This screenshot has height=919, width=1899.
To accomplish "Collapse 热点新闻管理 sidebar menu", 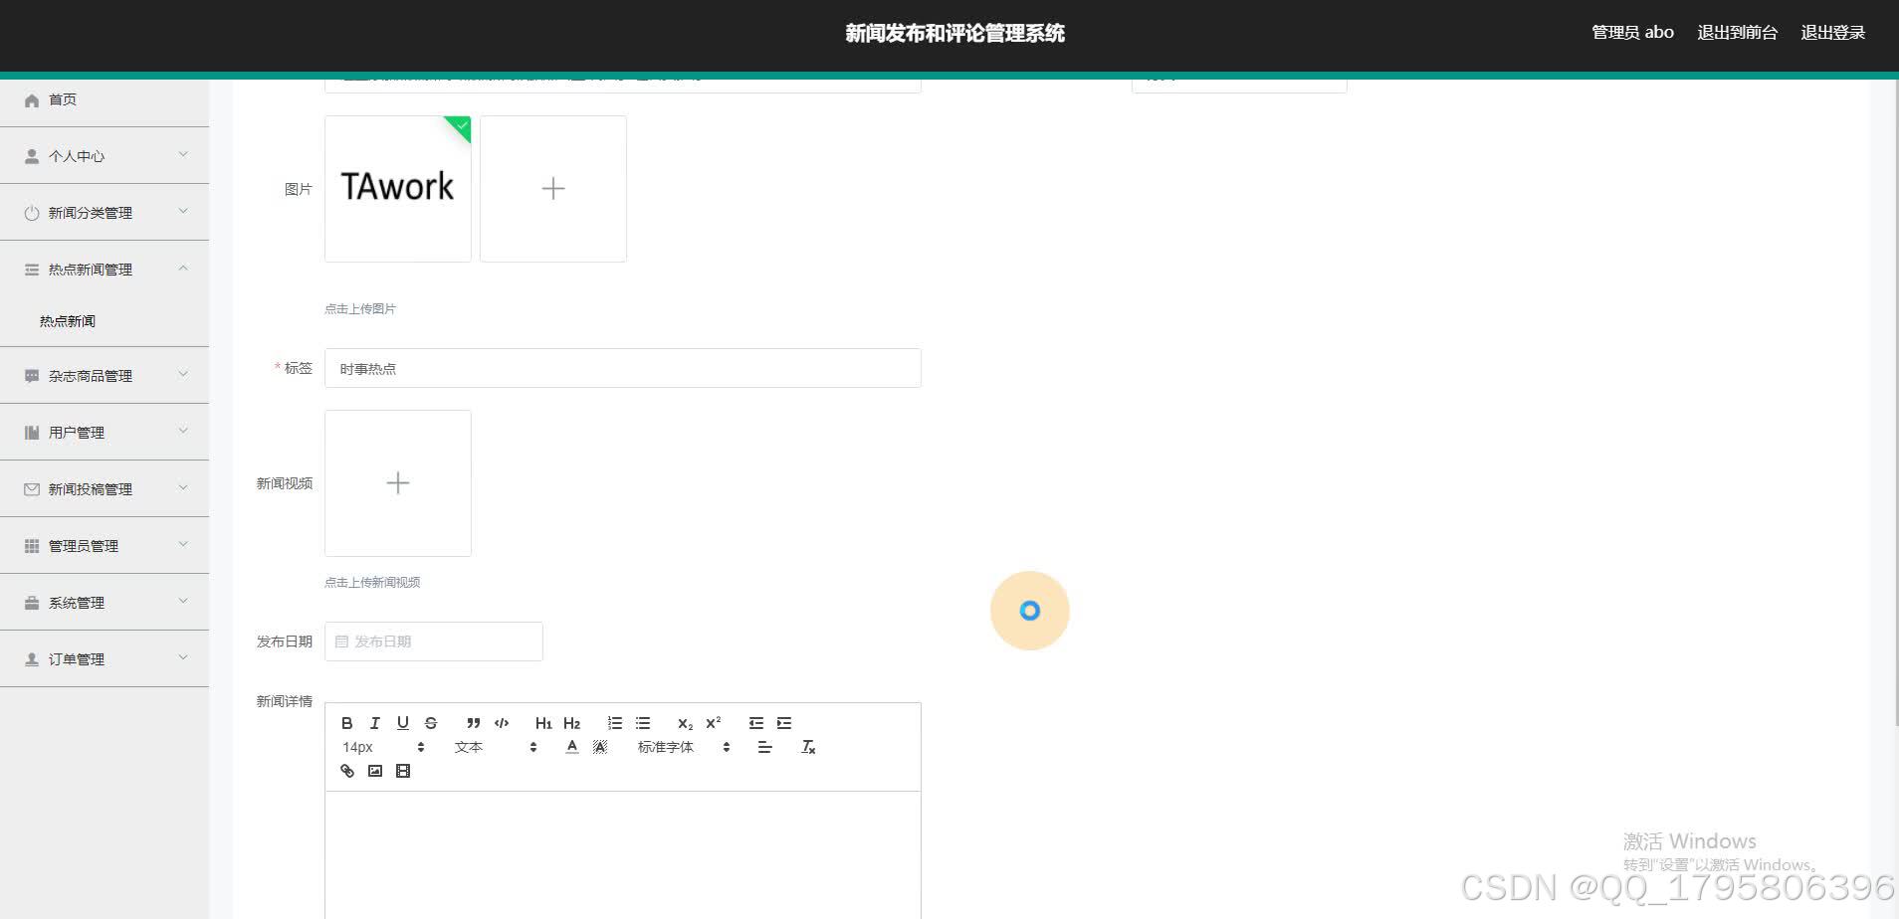I will coord(105,270).
